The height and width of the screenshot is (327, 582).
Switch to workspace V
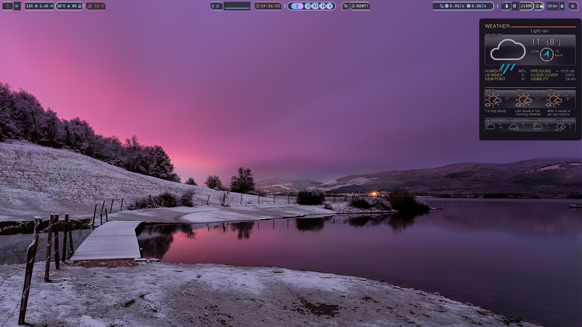click(330, 6)
